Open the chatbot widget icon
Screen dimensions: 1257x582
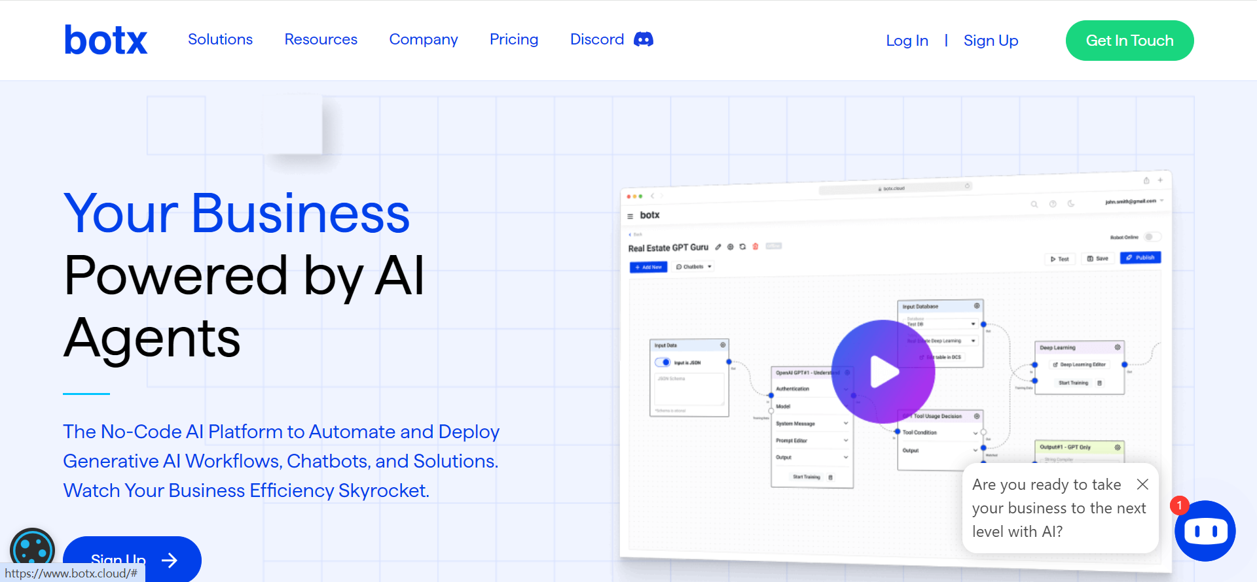click(1205, 531)
